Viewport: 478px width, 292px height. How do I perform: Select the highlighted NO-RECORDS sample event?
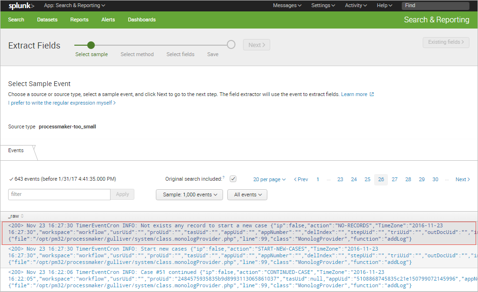[x=238, y=232]
